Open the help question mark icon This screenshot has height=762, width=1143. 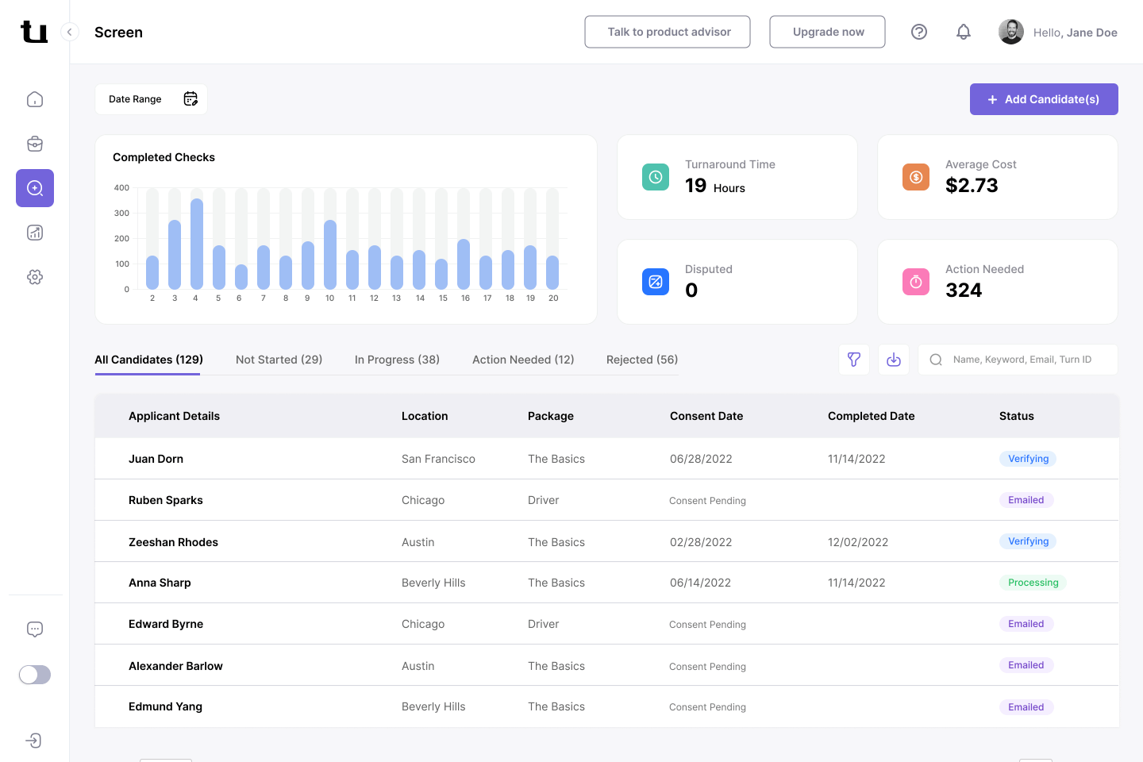pos(918,32)
